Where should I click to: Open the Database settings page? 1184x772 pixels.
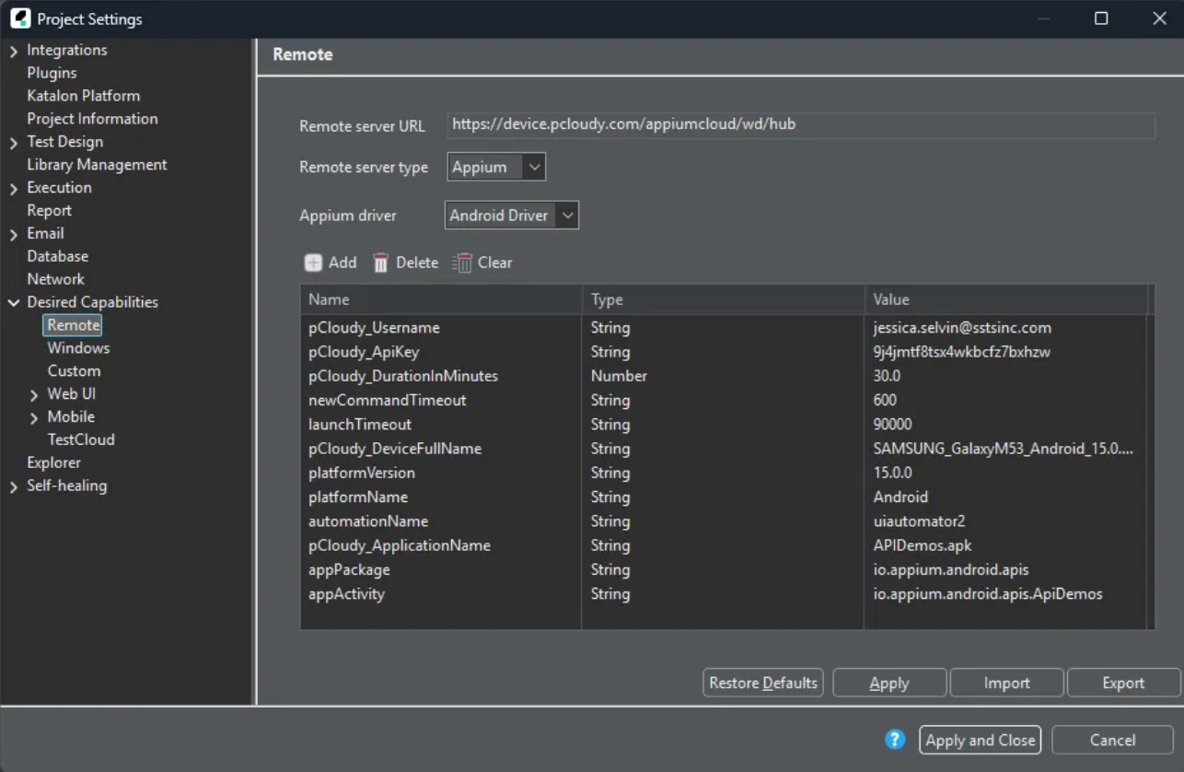tap(57, 256)
